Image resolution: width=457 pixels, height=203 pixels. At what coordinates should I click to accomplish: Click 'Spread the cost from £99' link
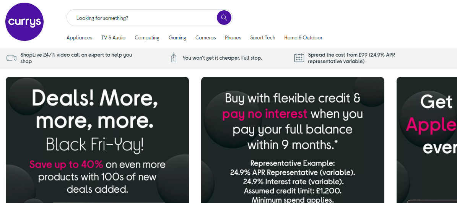(351, 58)
